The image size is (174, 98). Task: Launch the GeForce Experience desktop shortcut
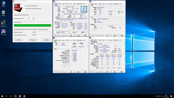coord(3,23)
